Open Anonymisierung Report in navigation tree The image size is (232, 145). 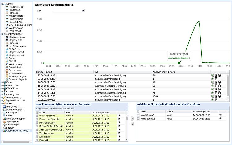(18, 131)
